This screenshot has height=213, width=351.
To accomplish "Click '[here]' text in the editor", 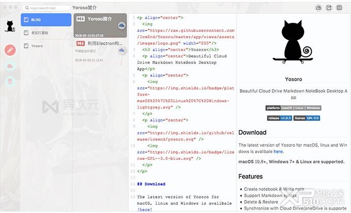I will coord(145,209).
